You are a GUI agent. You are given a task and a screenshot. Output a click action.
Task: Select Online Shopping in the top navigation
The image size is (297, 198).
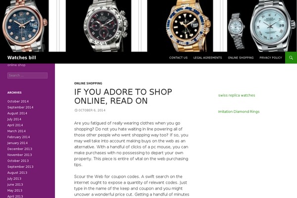pos(241,57)
